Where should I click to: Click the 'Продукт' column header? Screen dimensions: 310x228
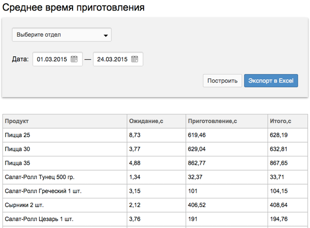click(65, 121)
